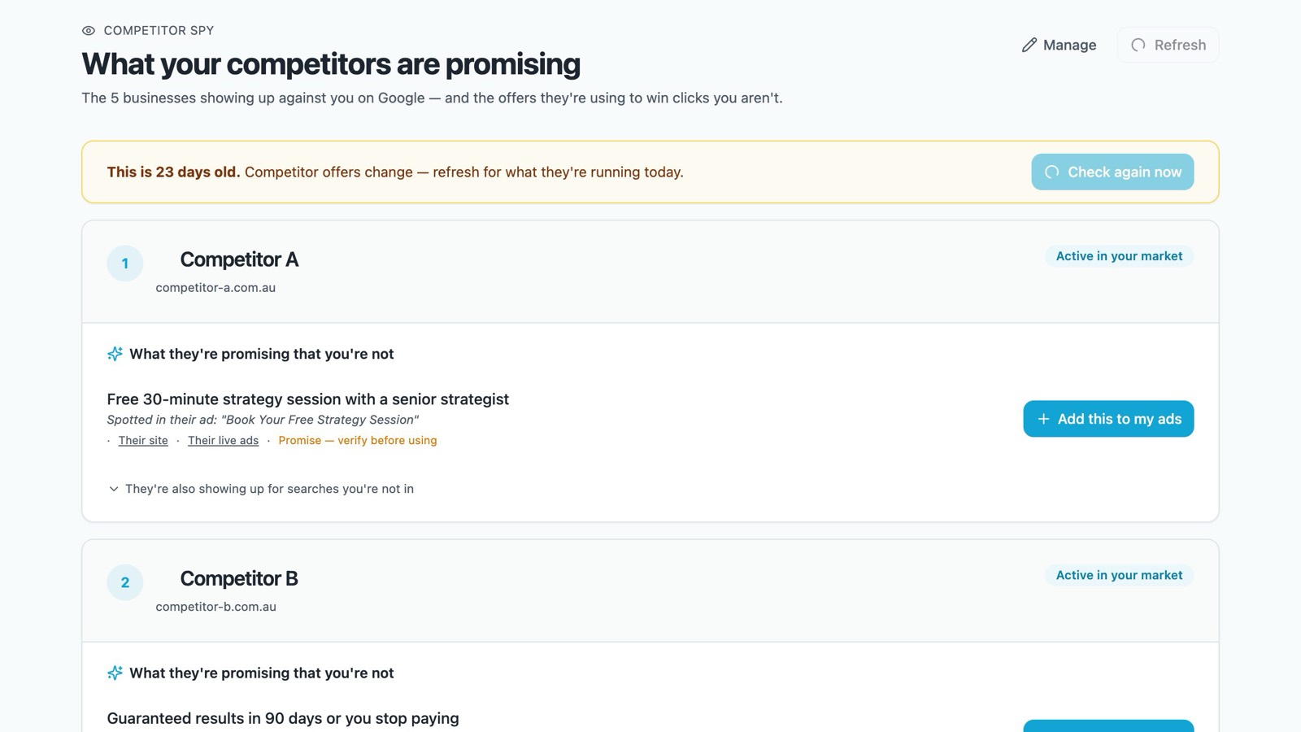1301x732 pixels.
Task: Click the Manage pencil icon
Action: click(x=1029, y=45)
